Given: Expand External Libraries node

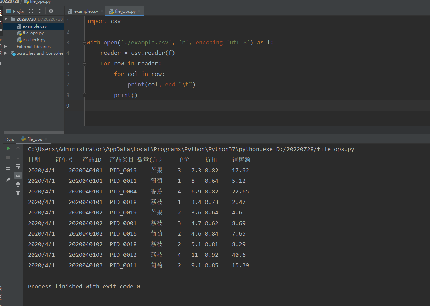Looking at the screenshot, I should (x=6, y=47).
